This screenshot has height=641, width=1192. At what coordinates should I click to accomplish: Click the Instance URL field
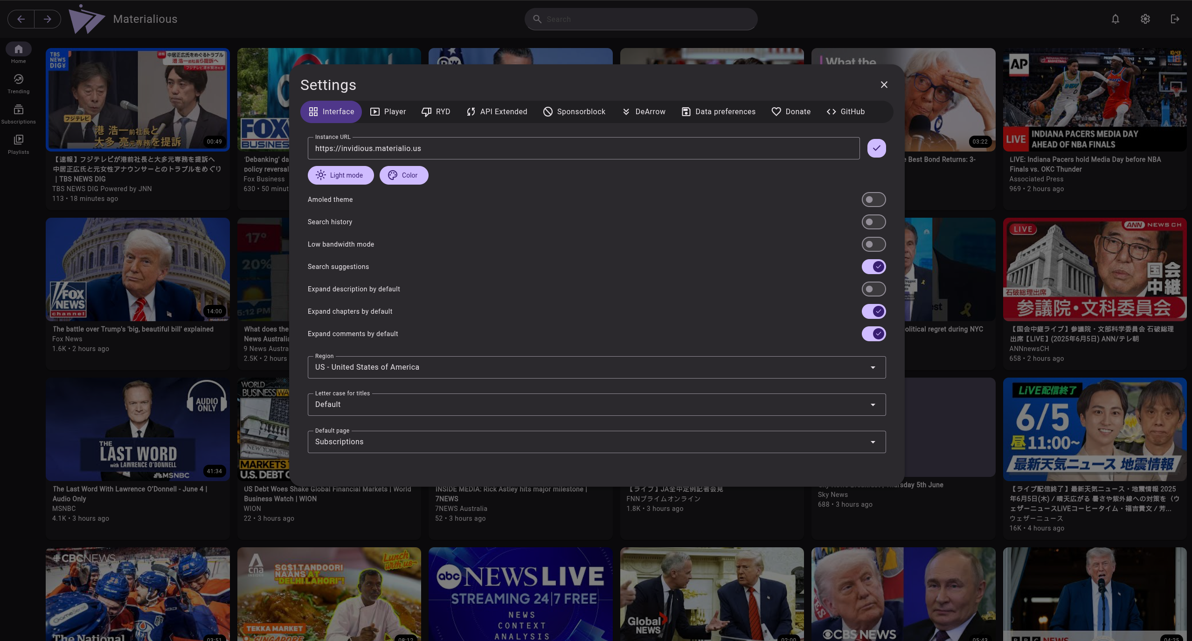tap(583, 148)
